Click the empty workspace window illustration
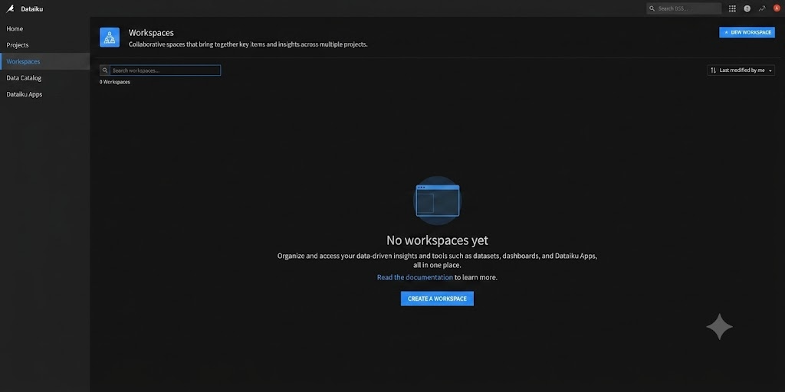Image resolution: width=785 pixels, height=392 pixels. [x=438, y=201]
